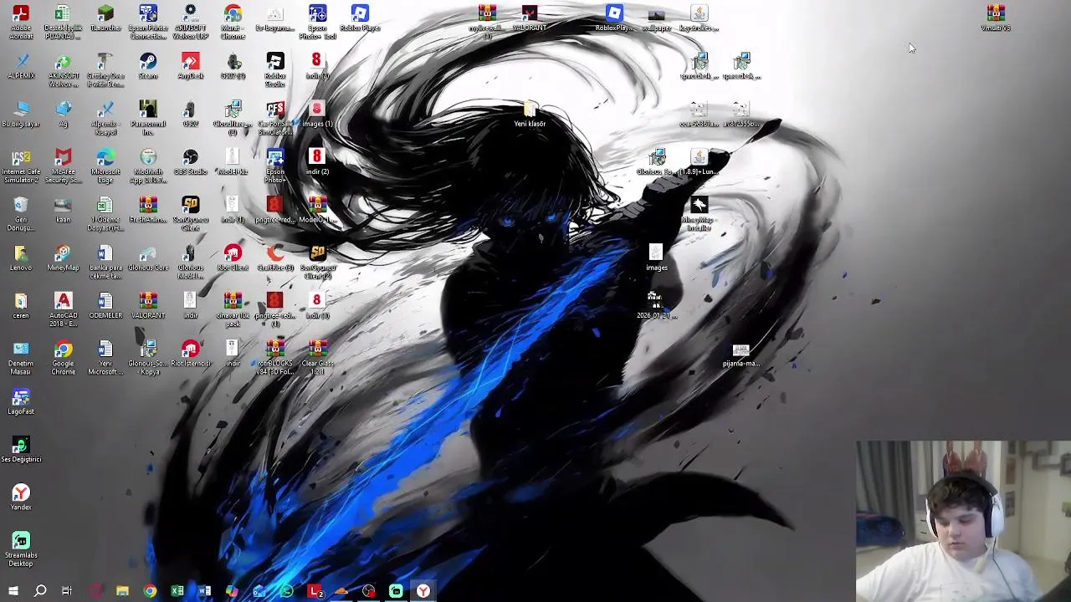
Task: Open Yandex browser in the taskbar
Action: 423,591
